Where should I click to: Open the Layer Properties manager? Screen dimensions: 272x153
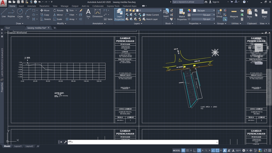(x=119, y=14)
